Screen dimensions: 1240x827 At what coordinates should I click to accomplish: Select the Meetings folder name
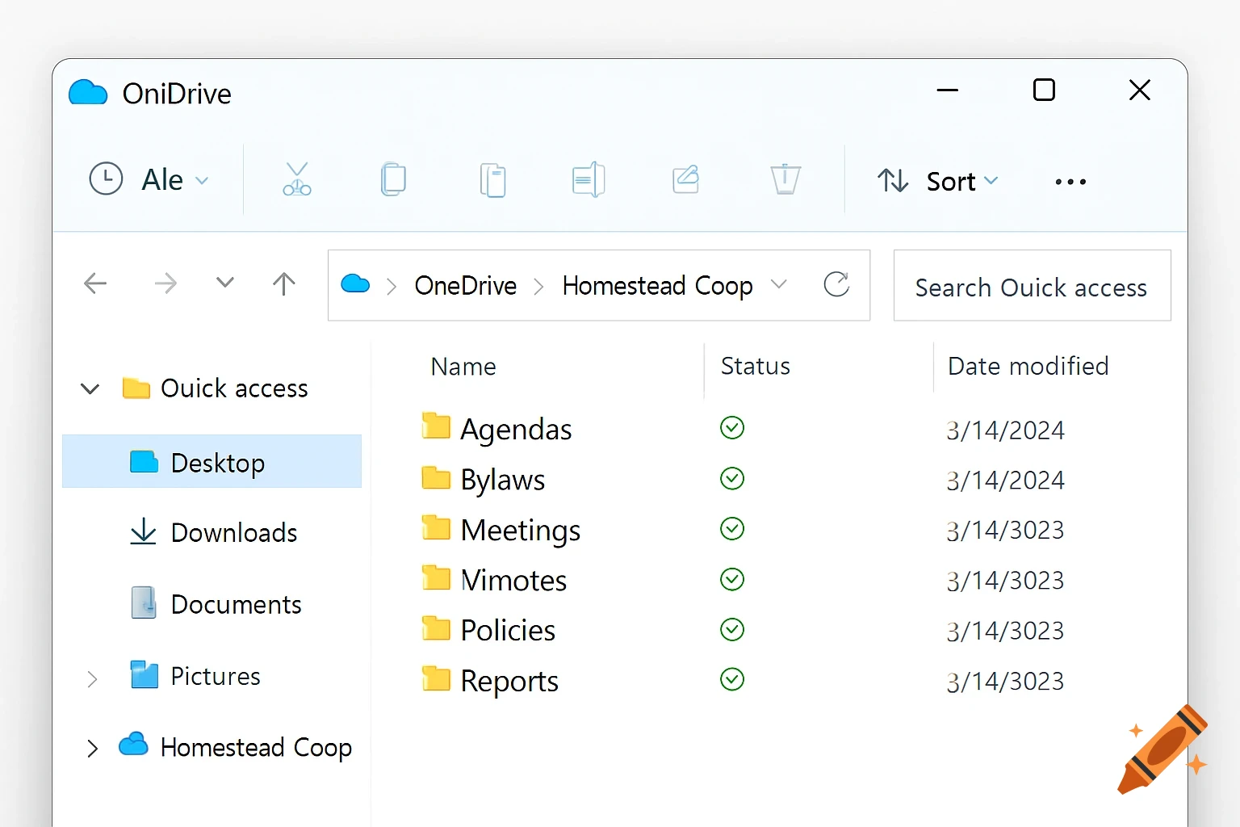click(x=521, y=531)
